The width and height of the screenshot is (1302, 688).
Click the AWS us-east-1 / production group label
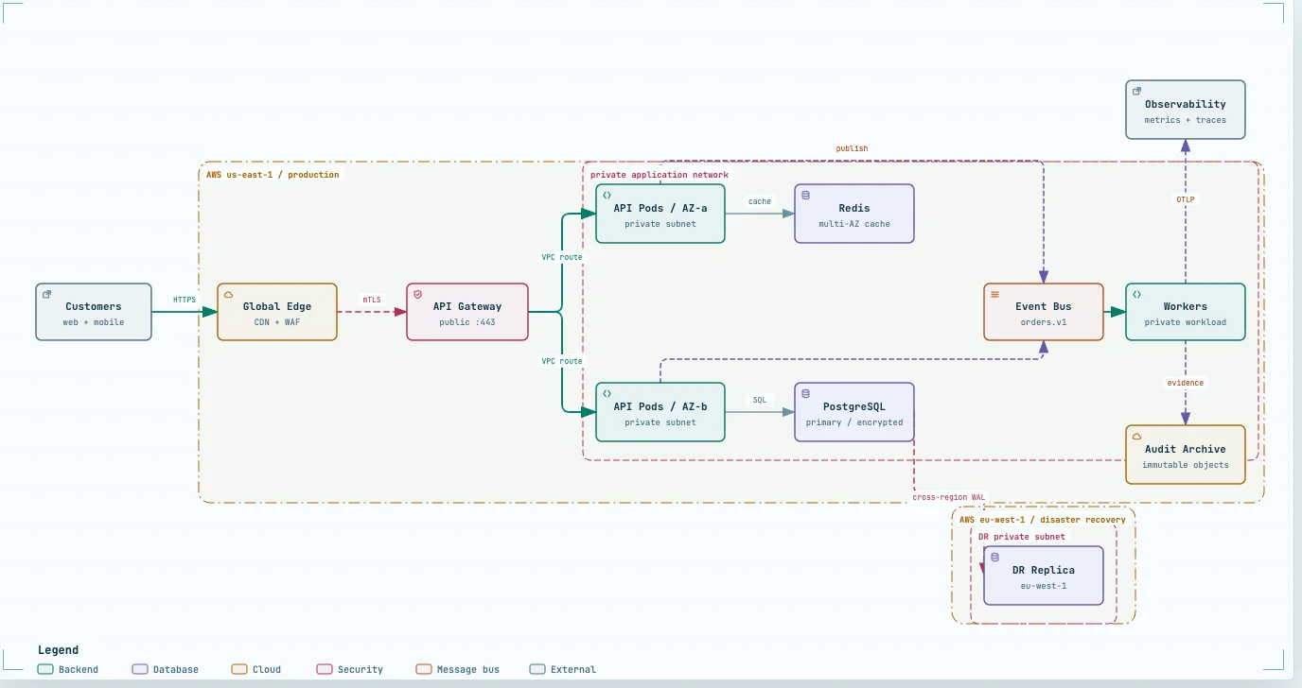[273, 175]
